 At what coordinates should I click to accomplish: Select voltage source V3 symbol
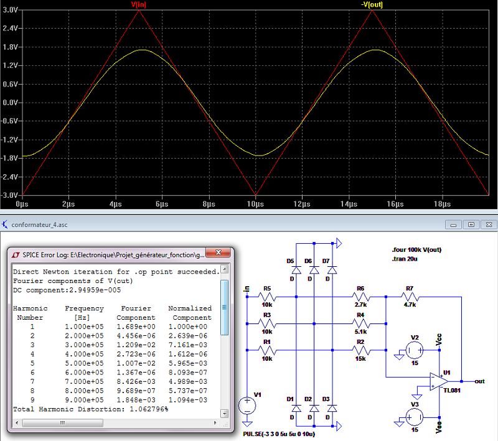click(x=415, y=417)
